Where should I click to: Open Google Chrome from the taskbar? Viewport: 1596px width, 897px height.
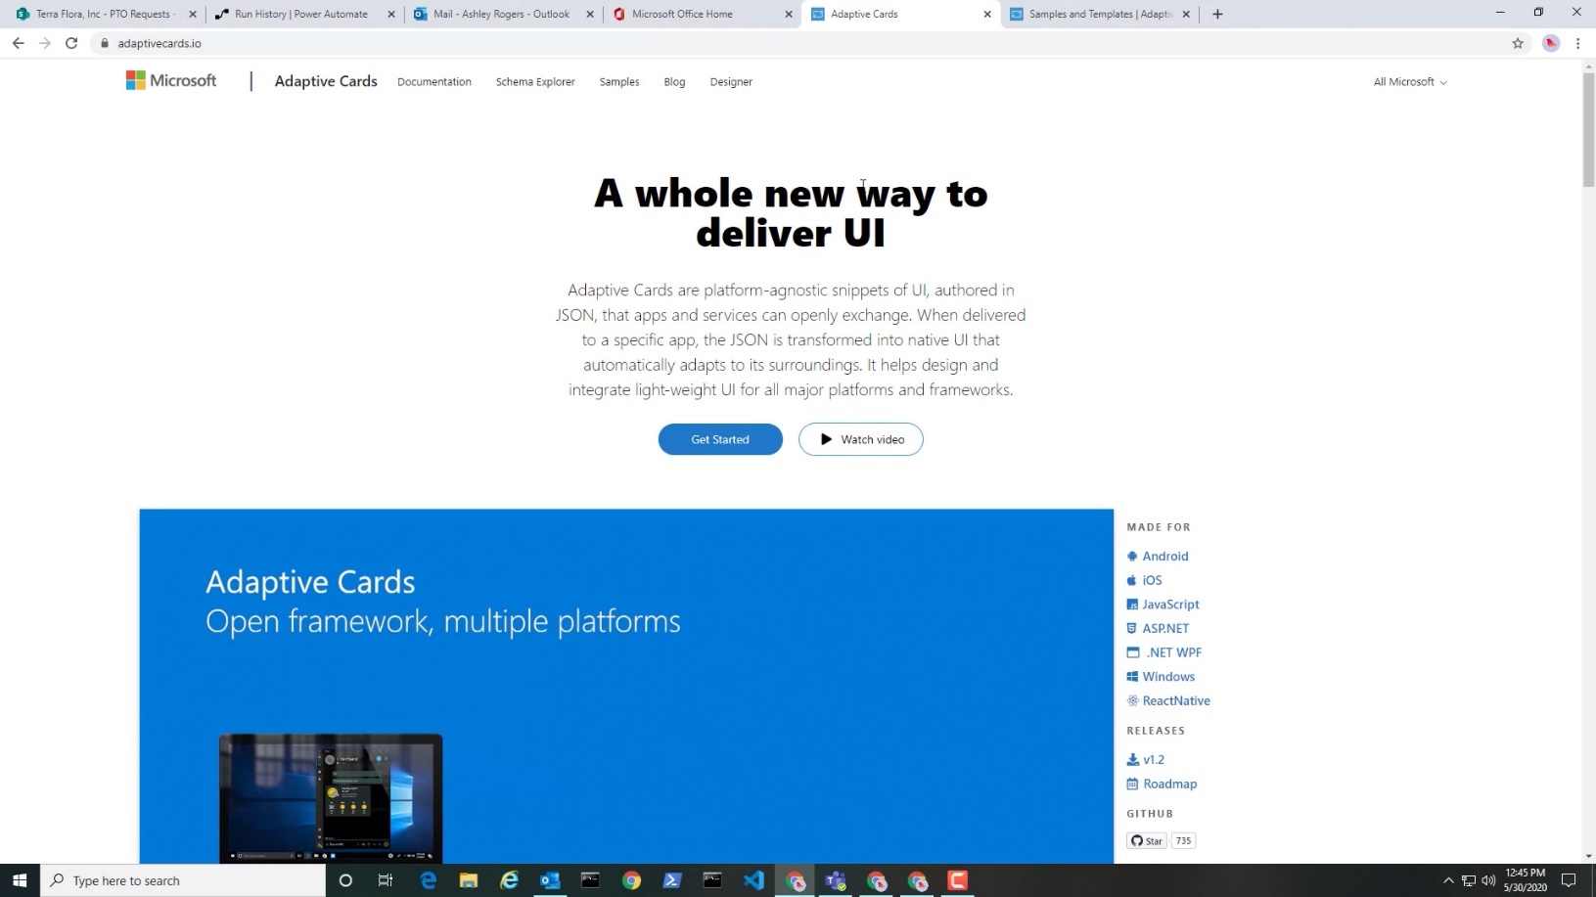pyautogui.click(x=631, y=880)
